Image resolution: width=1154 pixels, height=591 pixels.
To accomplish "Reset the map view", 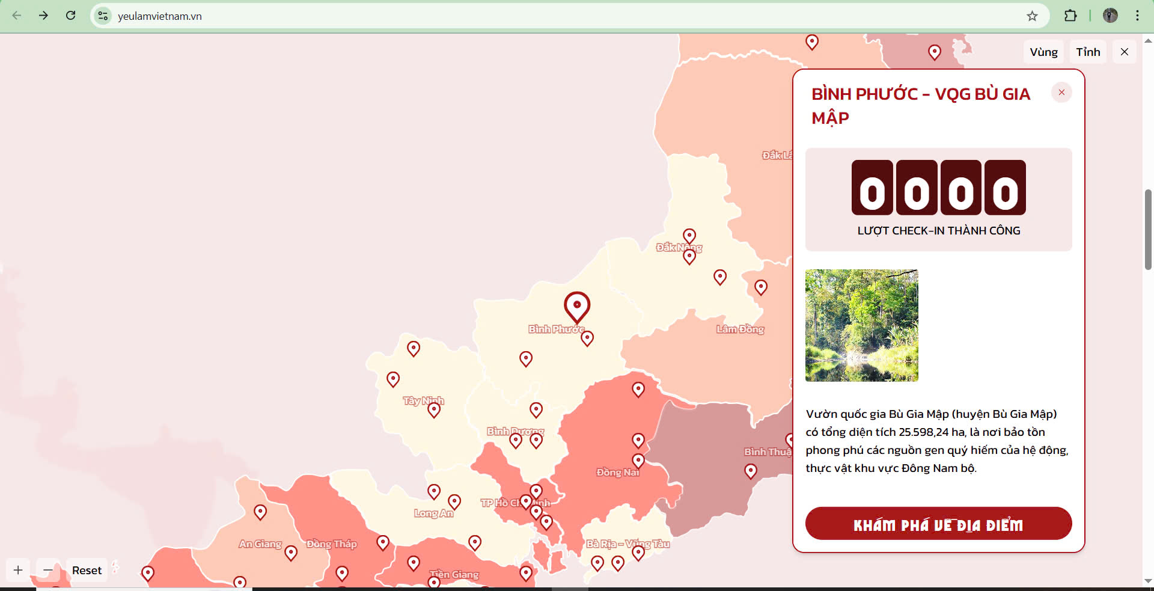I will tap(87, 570).
